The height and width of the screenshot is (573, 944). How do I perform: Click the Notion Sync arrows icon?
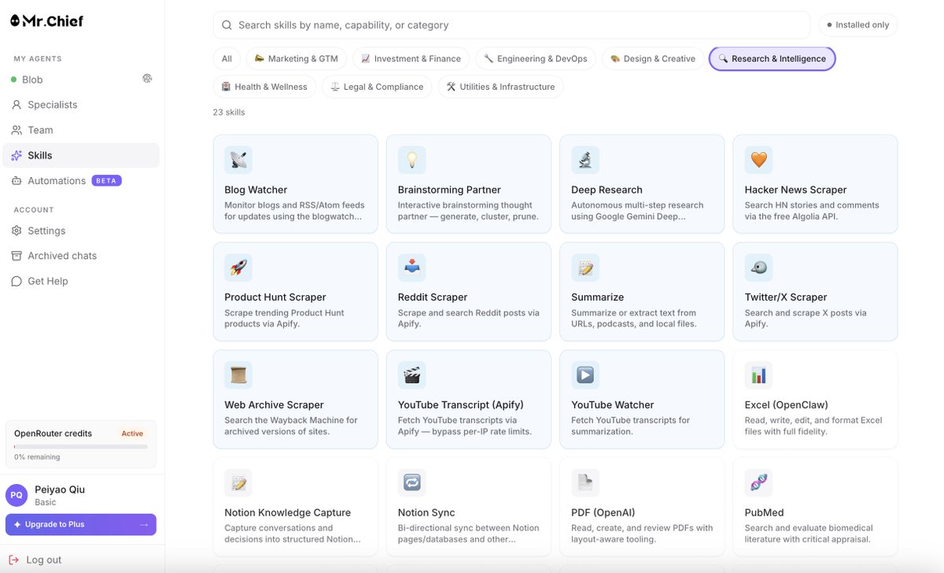(411, 483)
